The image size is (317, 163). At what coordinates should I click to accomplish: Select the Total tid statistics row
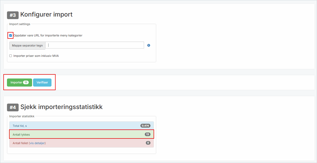(x=78, y=126)
